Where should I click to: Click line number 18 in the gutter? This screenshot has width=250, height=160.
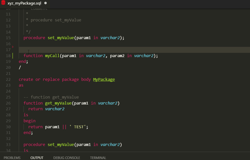point(8,56)
